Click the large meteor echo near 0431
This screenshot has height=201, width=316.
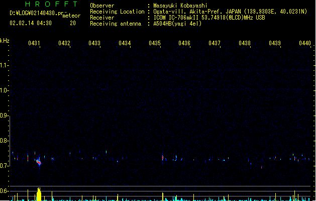(x=39, y=162)
